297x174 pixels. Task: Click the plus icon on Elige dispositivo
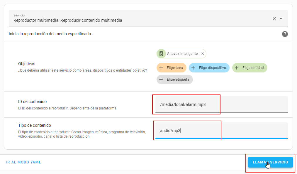point(193,68)
